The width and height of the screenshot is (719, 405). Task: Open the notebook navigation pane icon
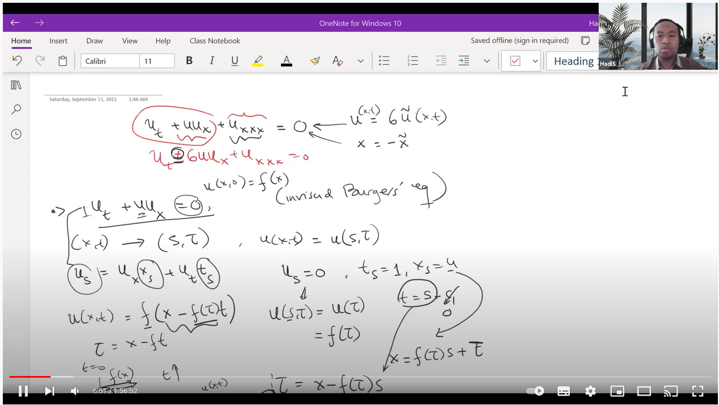click(16, 85)
